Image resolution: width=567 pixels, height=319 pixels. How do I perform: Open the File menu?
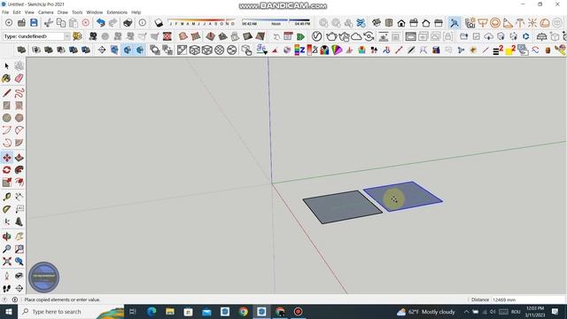click(x=5, y=12)
